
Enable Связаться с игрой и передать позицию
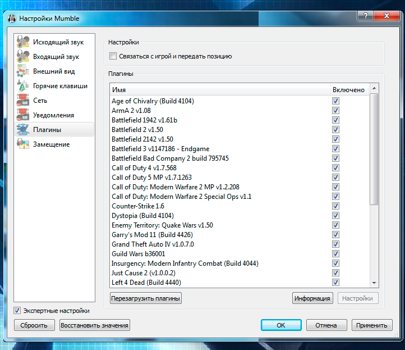pos(113,56)
